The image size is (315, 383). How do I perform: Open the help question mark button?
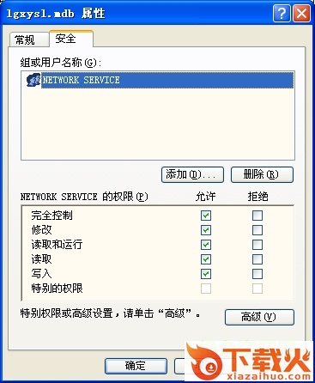click(282, 13)
